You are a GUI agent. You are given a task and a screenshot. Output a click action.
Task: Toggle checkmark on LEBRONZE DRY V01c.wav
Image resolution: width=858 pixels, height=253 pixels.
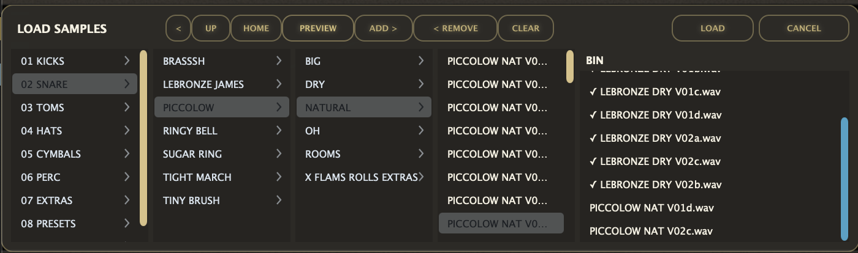click(593, 92)
